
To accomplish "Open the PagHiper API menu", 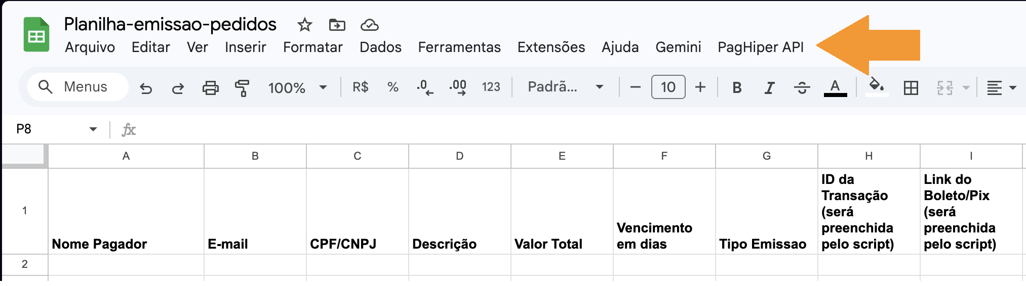I will (760, 47).
